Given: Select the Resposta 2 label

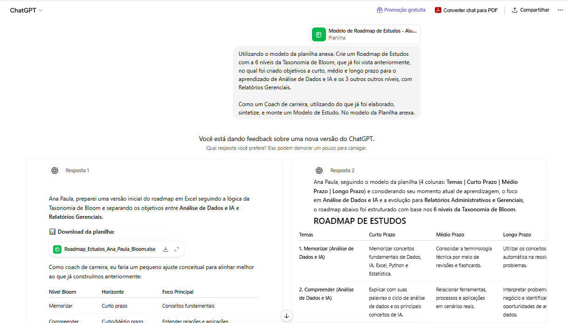Looking at the screenshot, I should tap(342, 170).
